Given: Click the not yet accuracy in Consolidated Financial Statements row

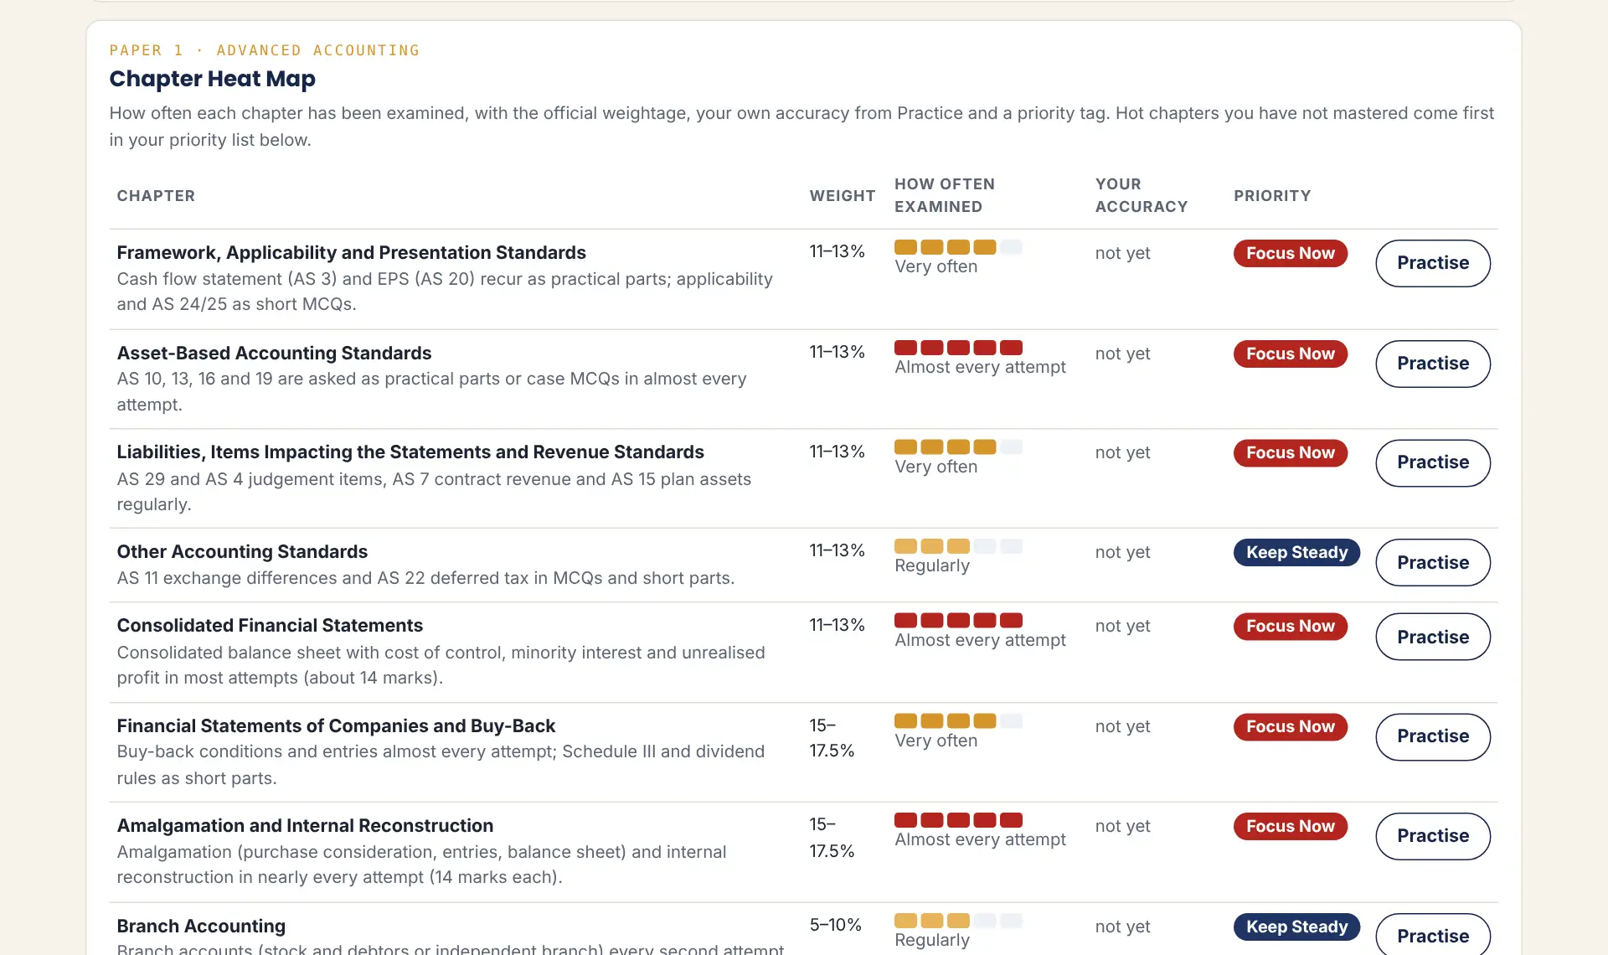Looking at the screenshot, I should tap(1122, 626).
